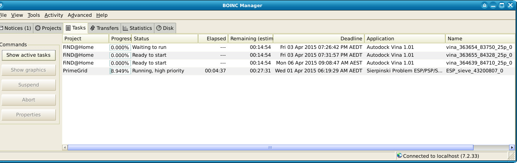
Task: Click the Statistics tab chart icon
Action: coord(126,28)
